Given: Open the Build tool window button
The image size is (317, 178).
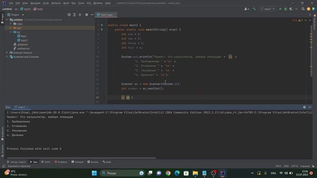Looking at the screenshot, I should (107, 162).
